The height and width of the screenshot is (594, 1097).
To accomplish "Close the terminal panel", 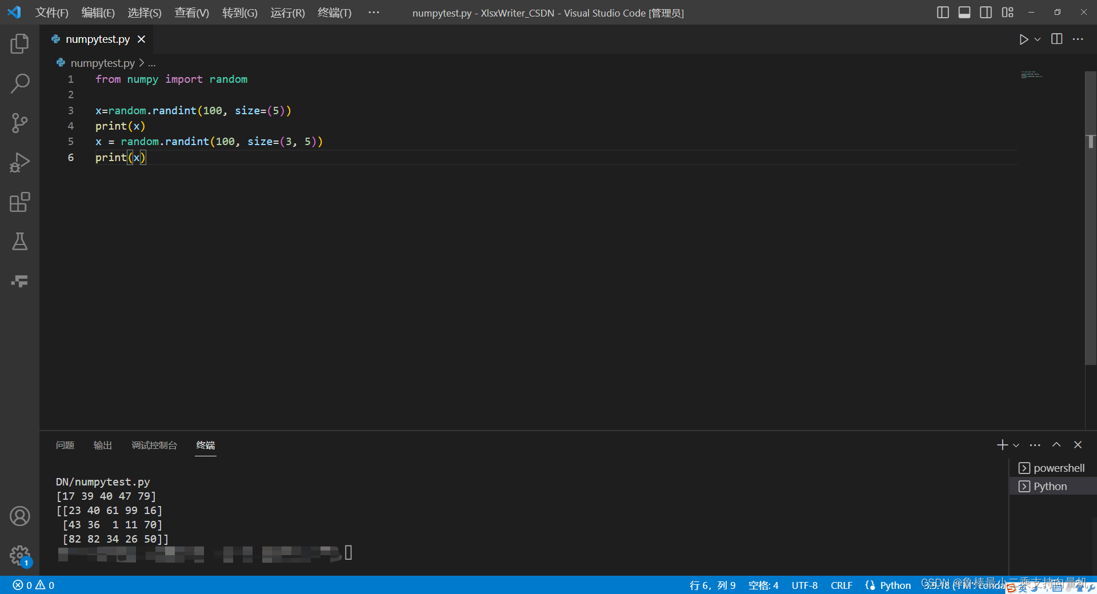I will coord(1078,444).
